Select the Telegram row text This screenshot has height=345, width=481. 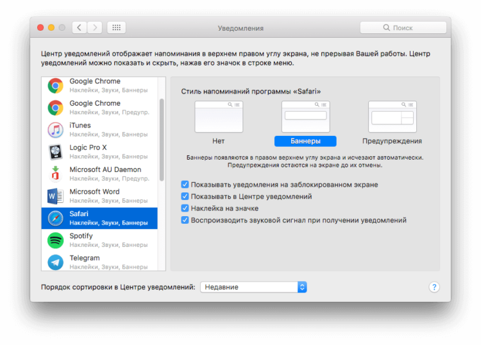[108, 262]
